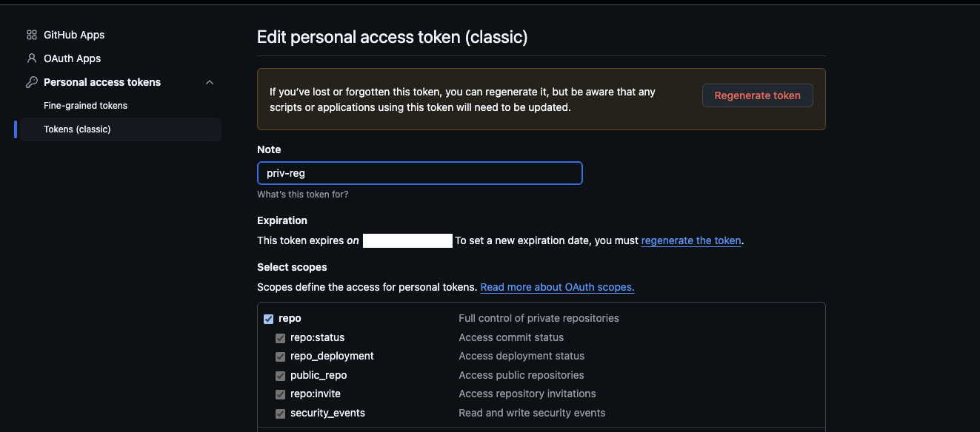Open the GitHub Apps settings

(74, 35)
